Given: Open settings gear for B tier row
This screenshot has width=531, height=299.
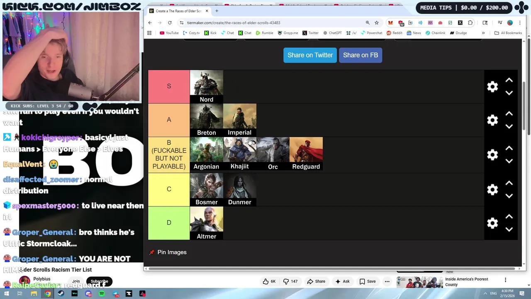Looking at the screenshot, I should coord(492,154).
